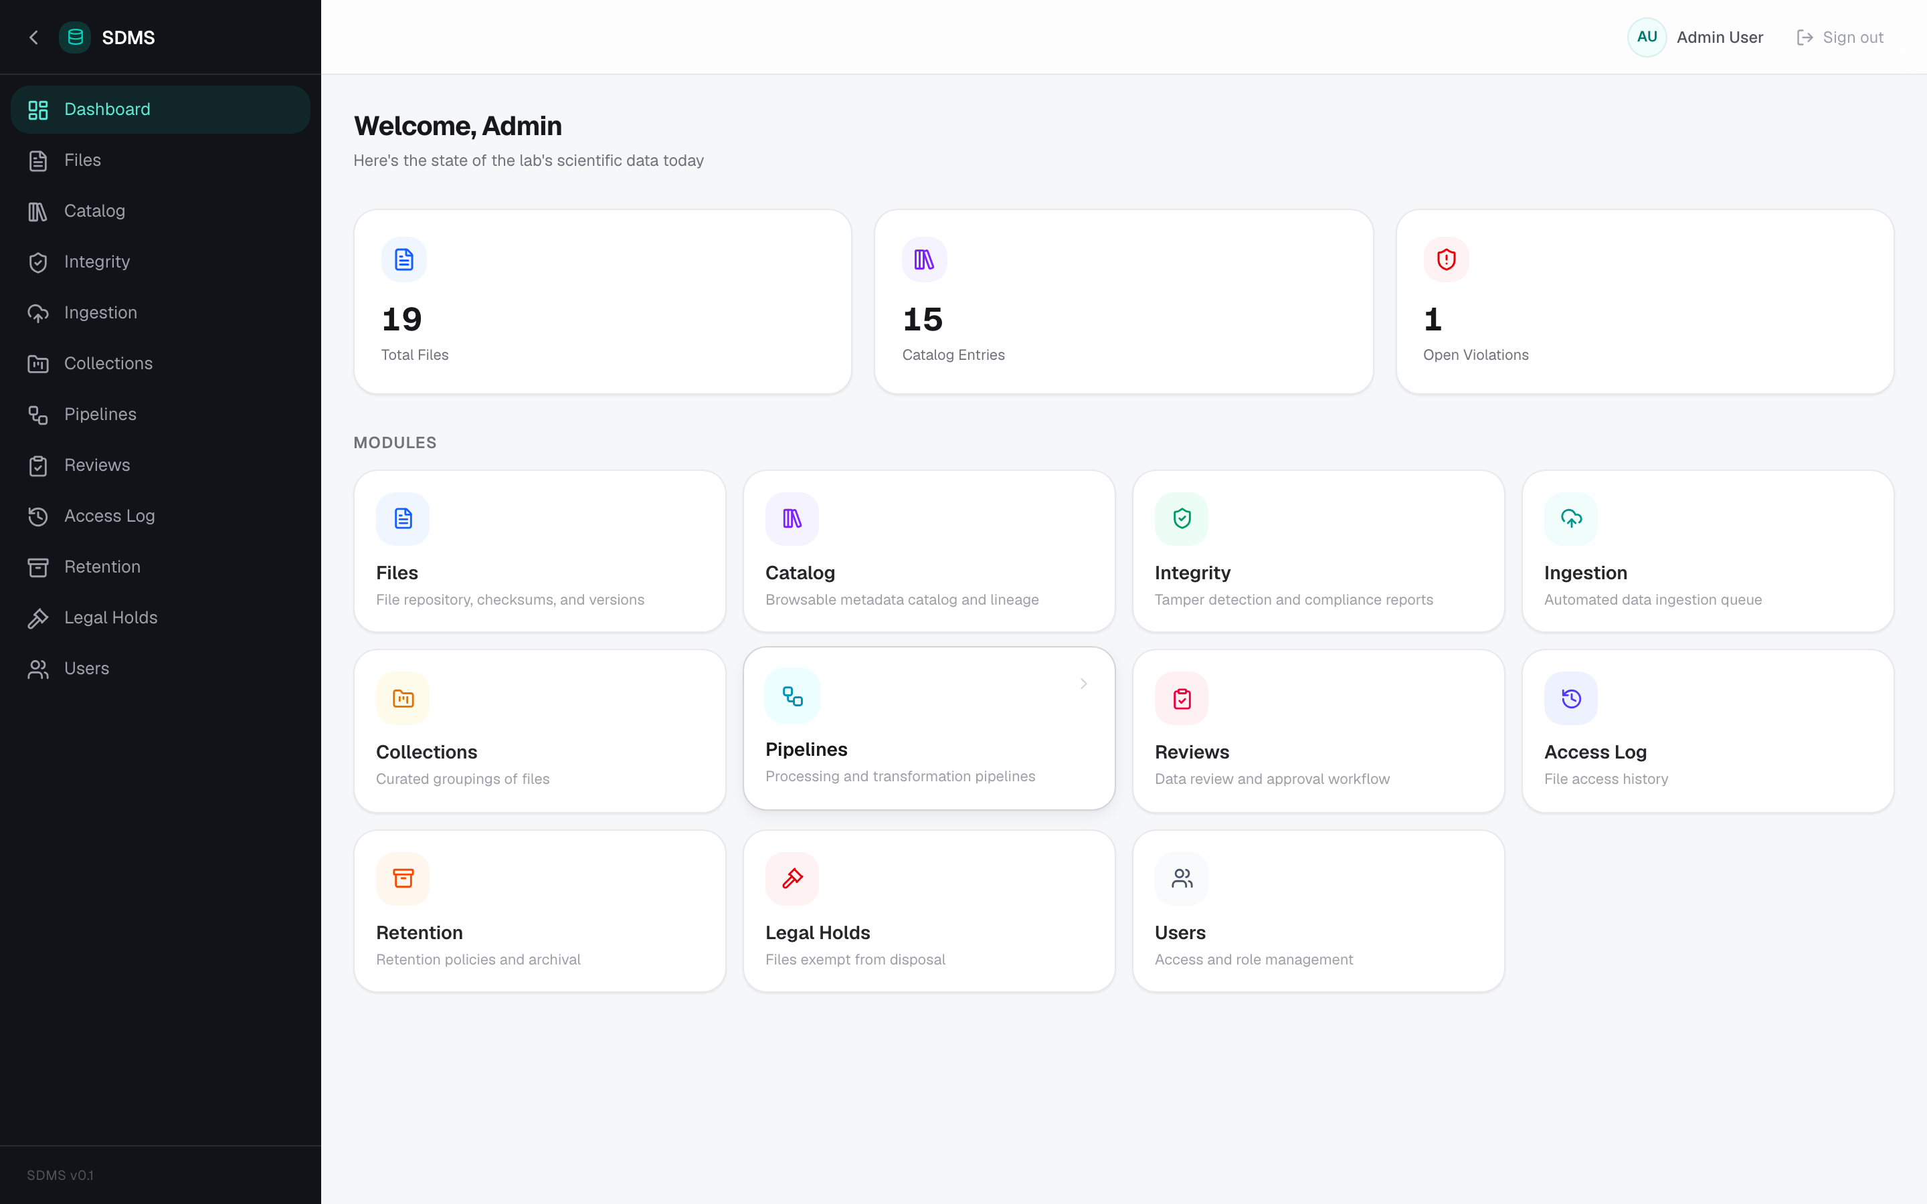Screen dimensions: 1927x1204
Task: Click the archive box icon on Retention module
Action: tap(403, 879)
